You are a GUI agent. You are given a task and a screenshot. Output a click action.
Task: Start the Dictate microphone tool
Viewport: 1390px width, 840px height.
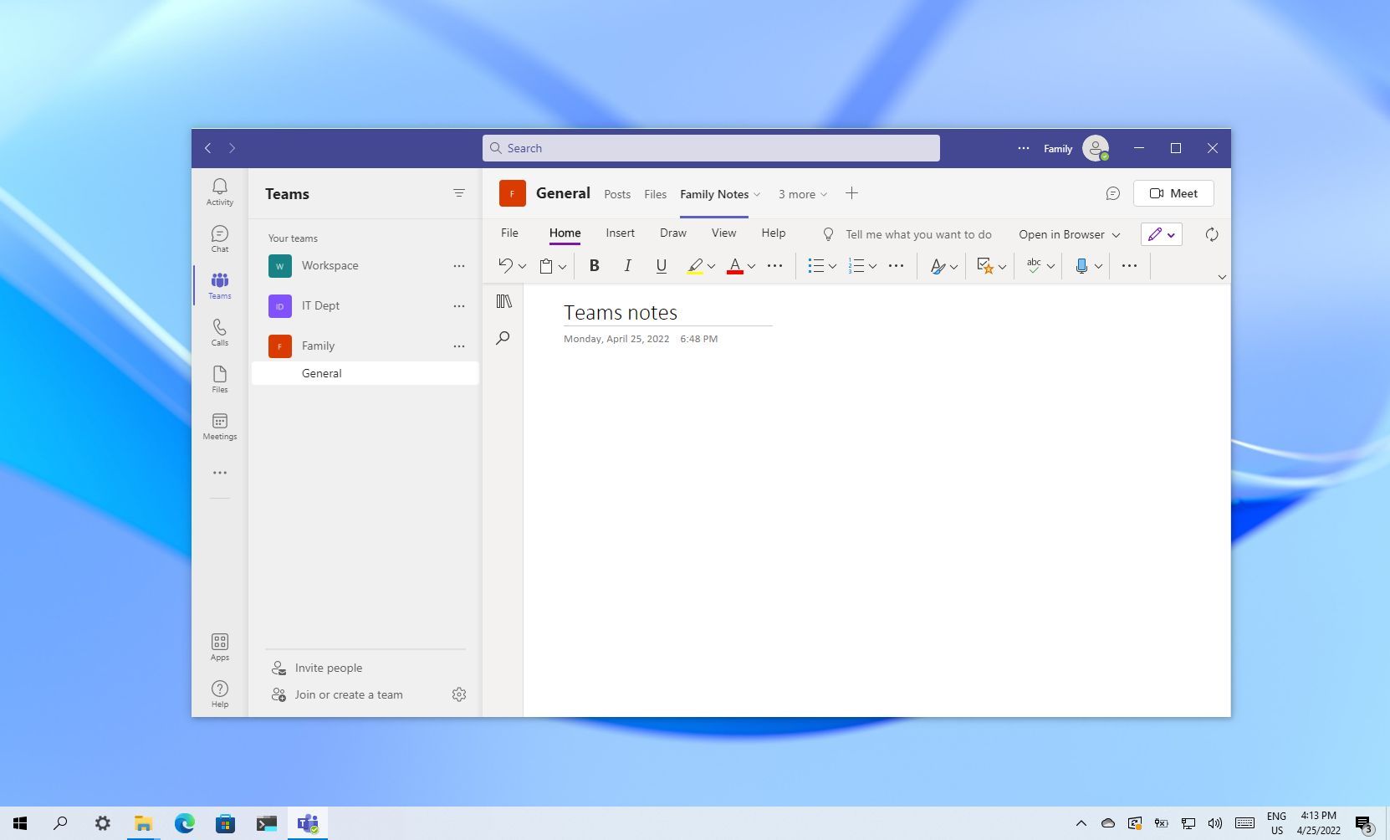(x=1081, y=265)
